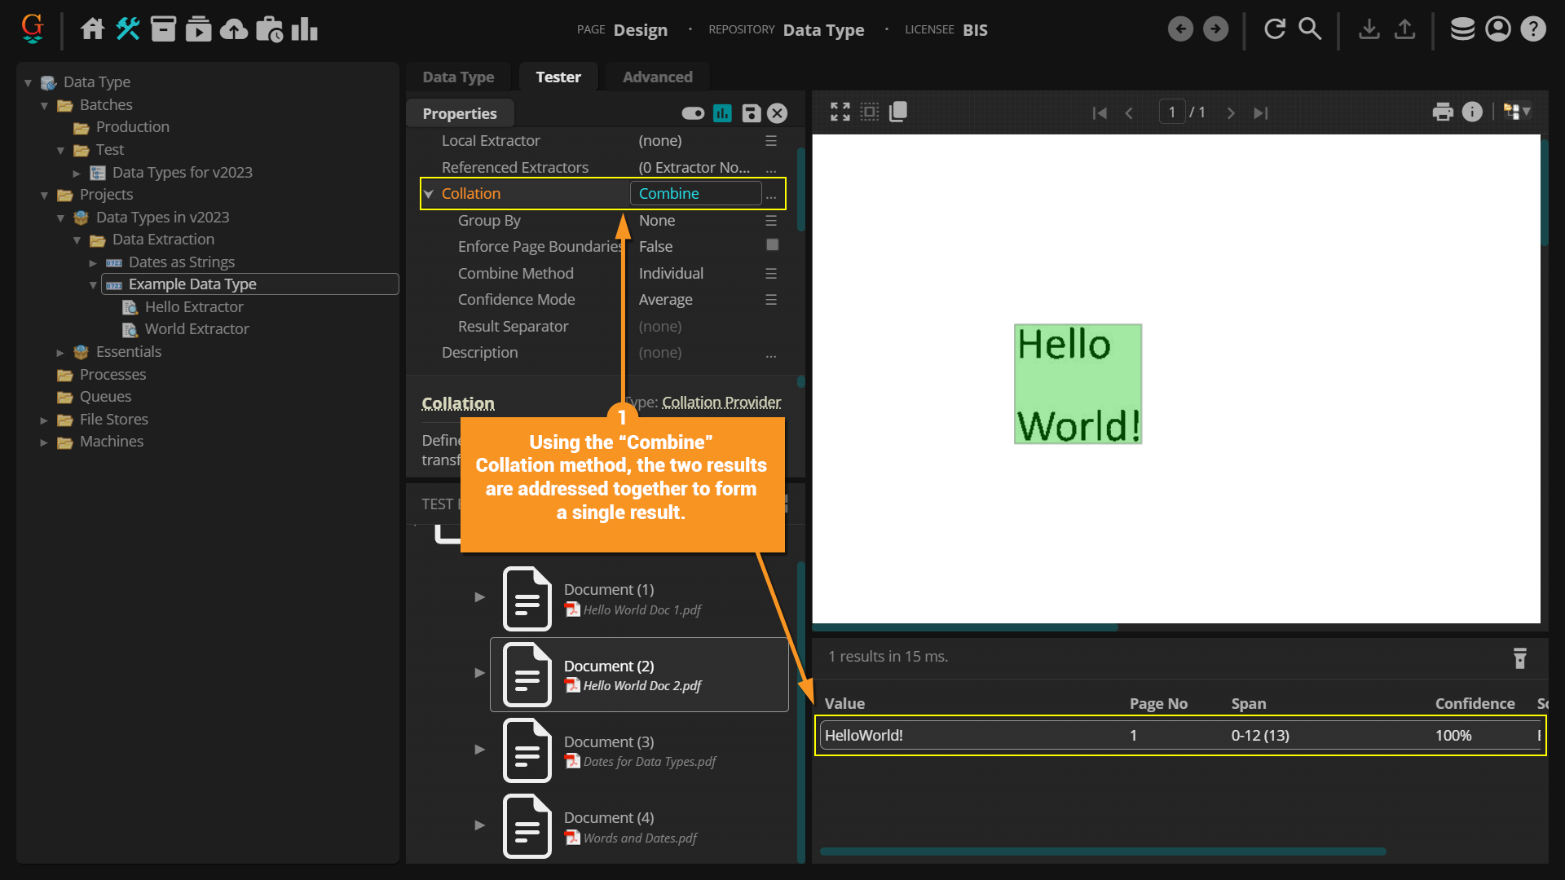Open the Design page tools icon
This screenshot has height=880, width=1565.
[128, 29]
